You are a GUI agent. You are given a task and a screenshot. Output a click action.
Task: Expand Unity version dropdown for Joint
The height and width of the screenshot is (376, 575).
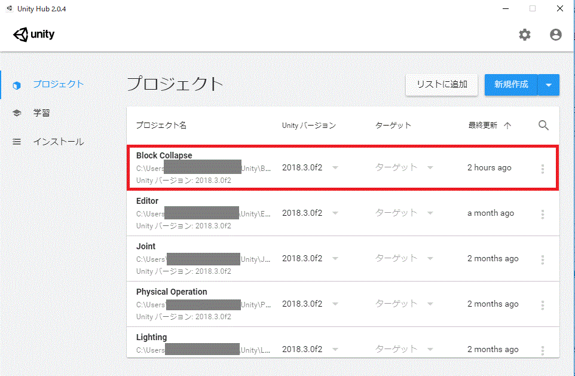[x=335, y=259]
